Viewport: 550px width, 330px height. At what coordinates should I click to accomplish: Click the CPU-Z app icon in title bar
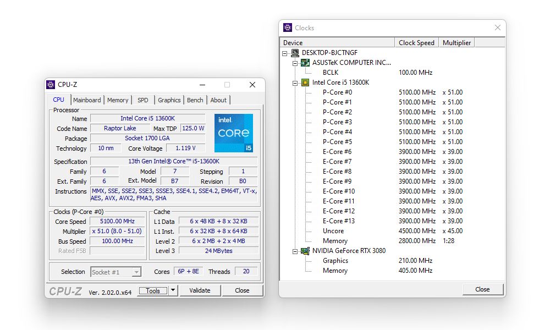coord(51,85)
